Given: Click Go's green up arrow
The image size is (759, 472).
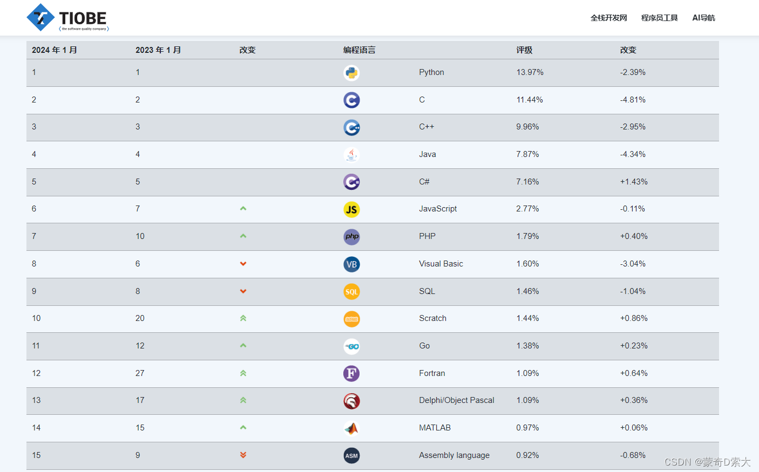Looking at the screenshot, I should [x=243, y=345].
